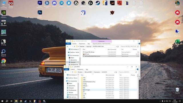Refresh the DESTROY INPUT LAG folder view
Viewport: 183px width, 103px height.
pos(118,46)
